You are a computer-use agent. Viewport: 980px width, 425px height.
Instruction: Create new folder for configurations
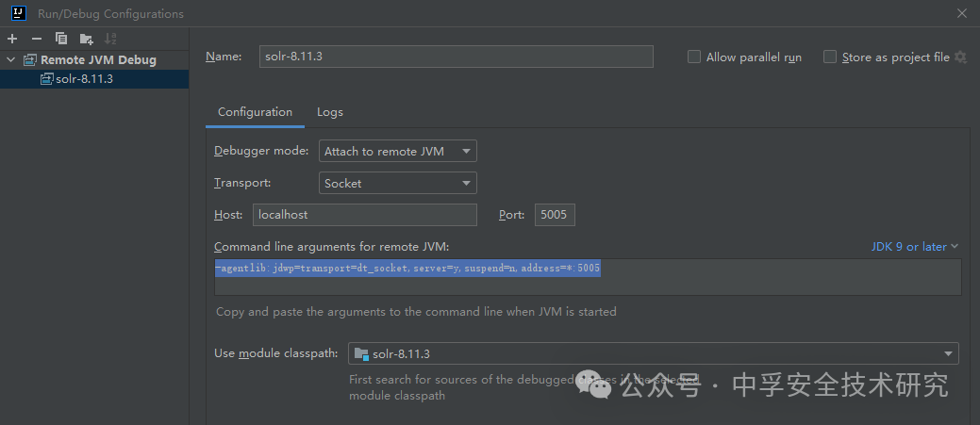86,39
